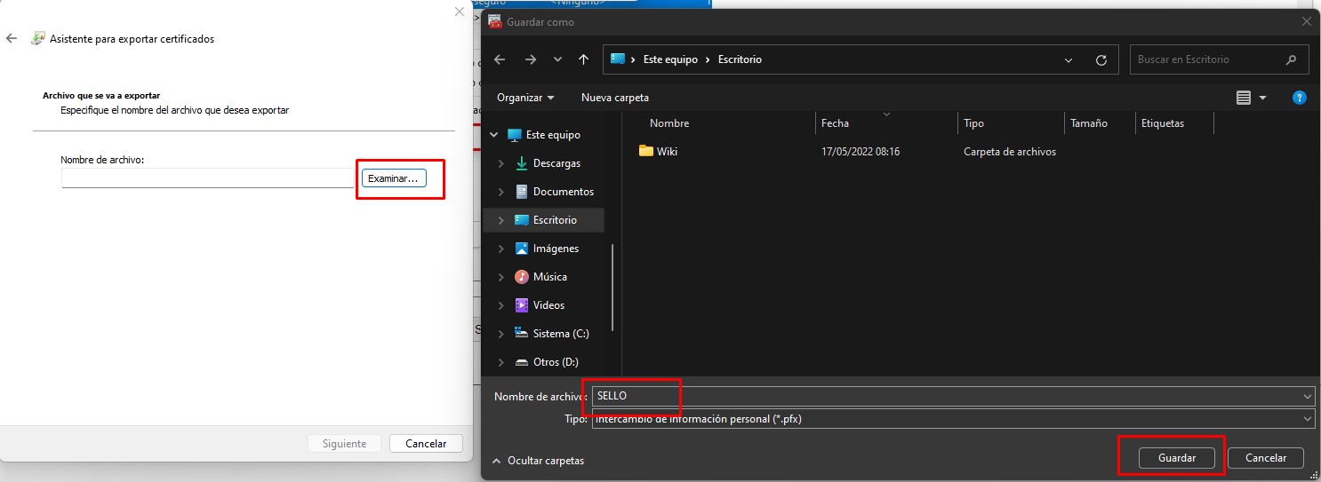Collapse the Este equipo tree node

493,135
